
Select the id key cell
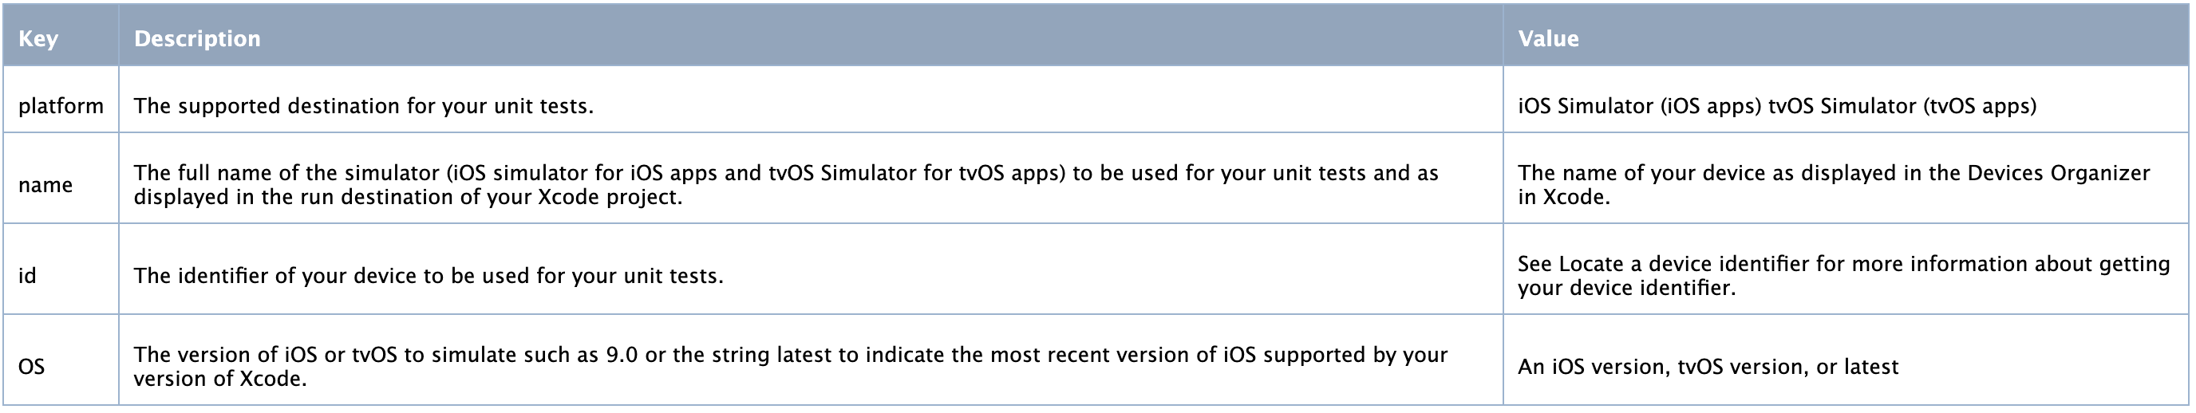click(x=61, y=276)
